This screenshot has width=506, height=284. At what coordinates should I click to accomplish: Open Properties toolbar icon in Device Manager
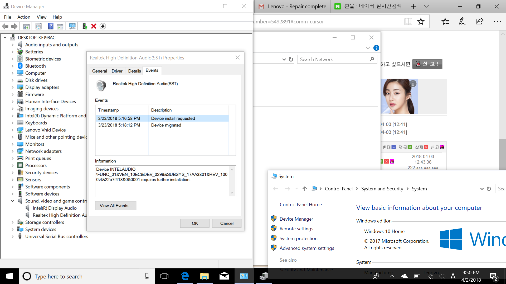pyautogui.click(x=38, y=26)
